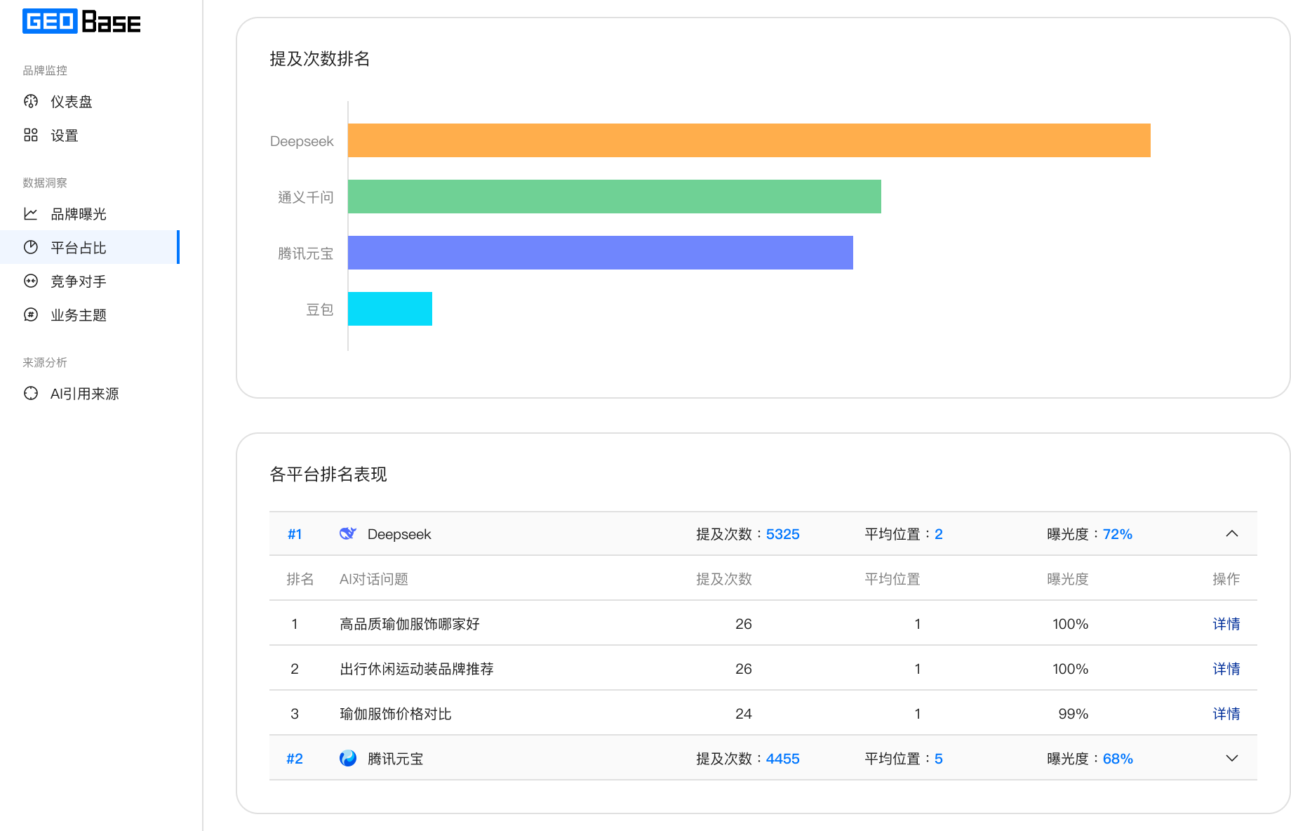Click the 操作 column header
Image resolution: width=1291 pixels, height=831 pixels.
coord(1226,578)
